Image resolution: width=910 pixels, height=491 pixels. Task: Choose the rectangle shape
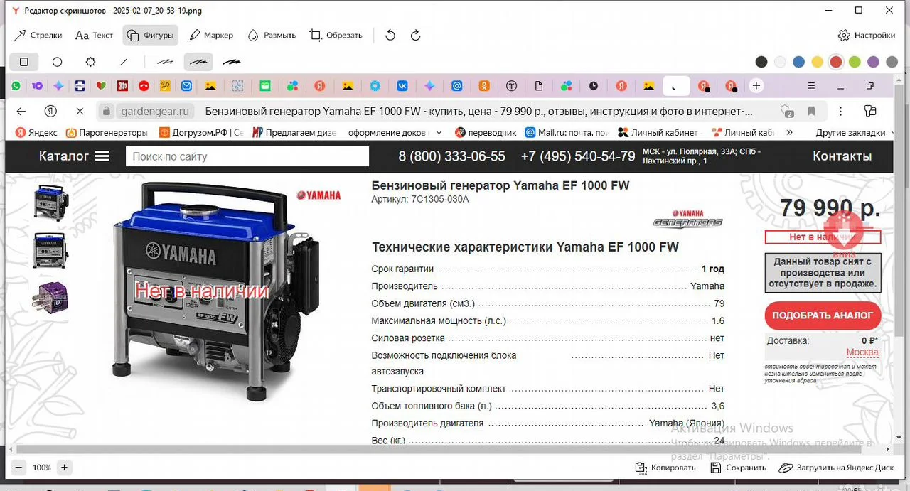point(24,62)
